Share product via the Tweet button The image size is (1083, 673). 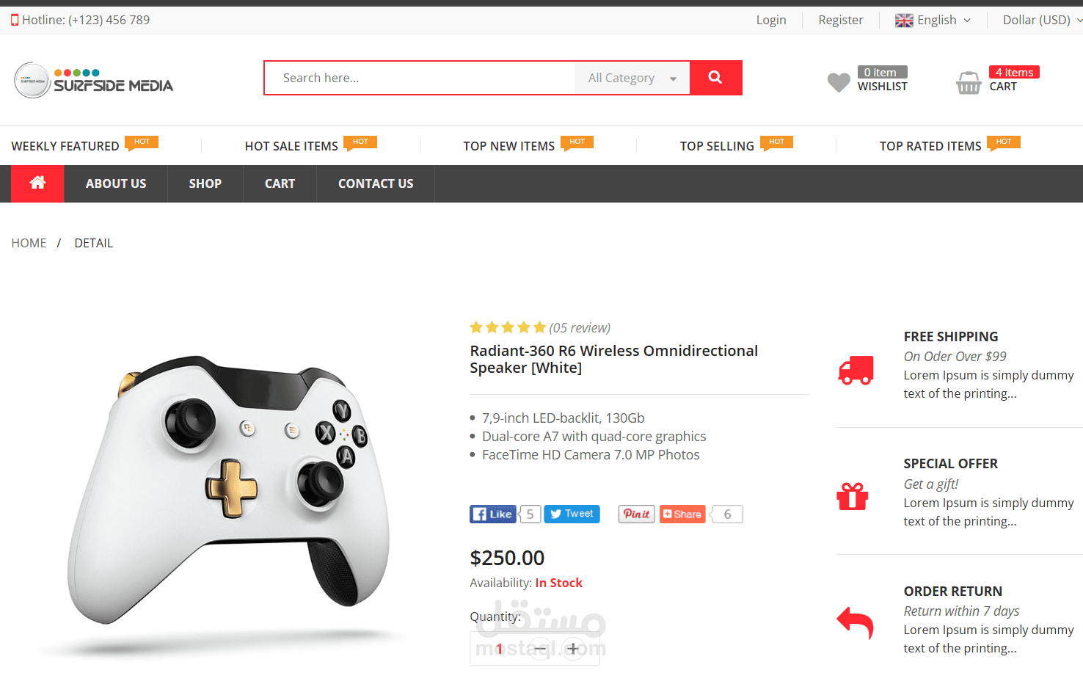pyautogui.click(x=572, y=514)
